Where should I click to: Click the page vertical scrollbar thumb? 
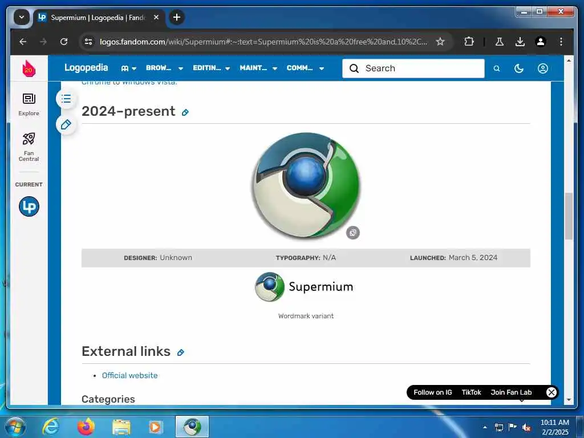coord(569,216)
